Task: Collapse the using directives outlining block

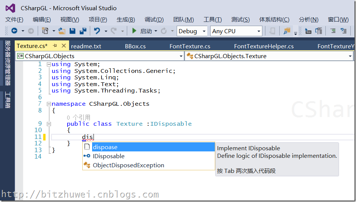Action: pos(49,65)
